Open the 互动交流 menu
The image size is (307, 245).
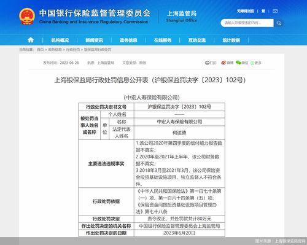pyautogui.click(x=197, y=41)
